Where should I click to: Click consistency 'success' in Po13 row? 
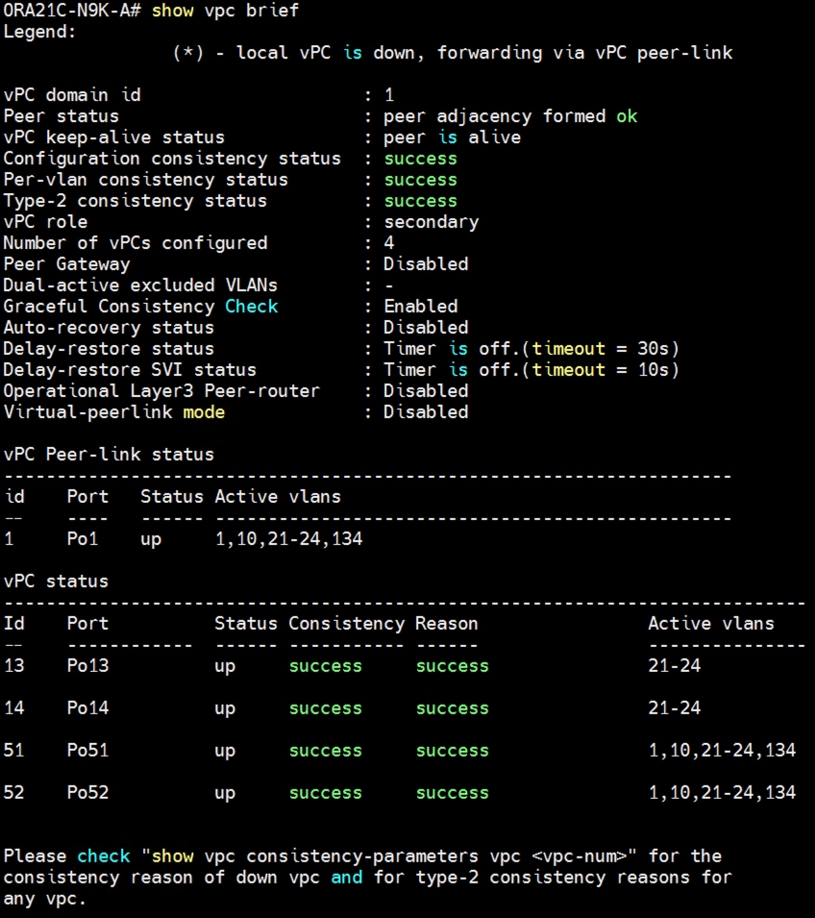tap(326, 667)
